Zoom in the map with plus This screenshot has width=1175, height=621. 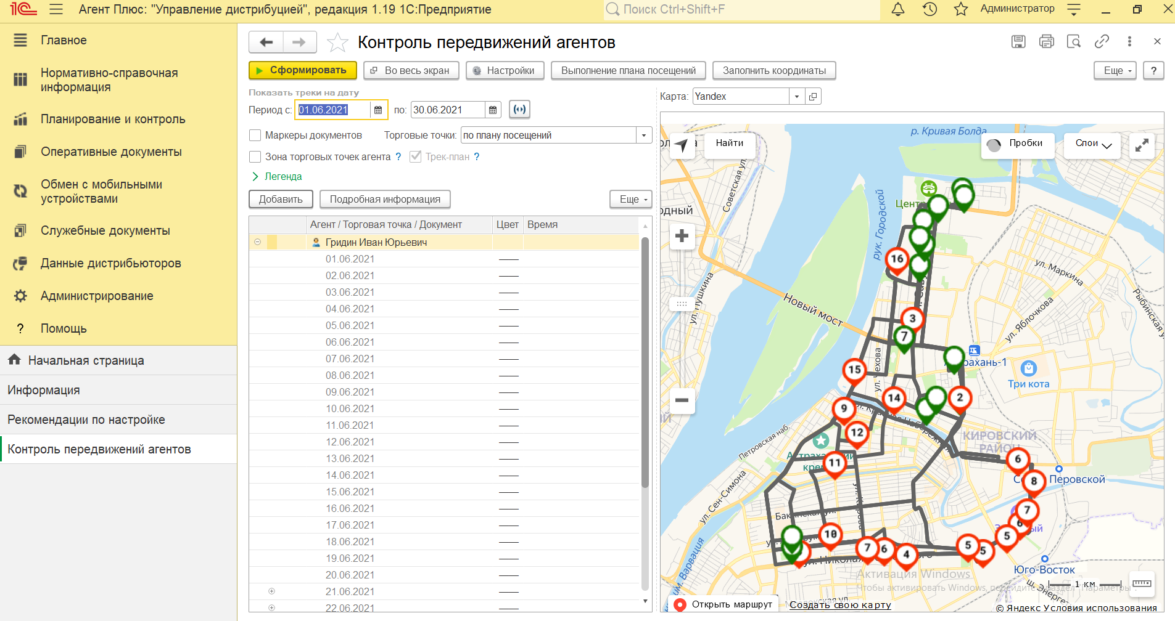point(682,237)
